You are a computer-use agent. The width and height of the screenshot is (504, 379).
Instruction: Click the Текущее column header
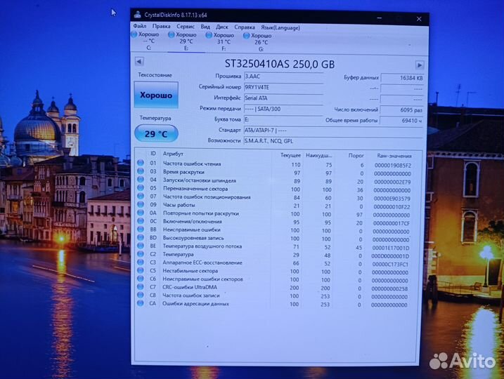(x=290, y=155)
